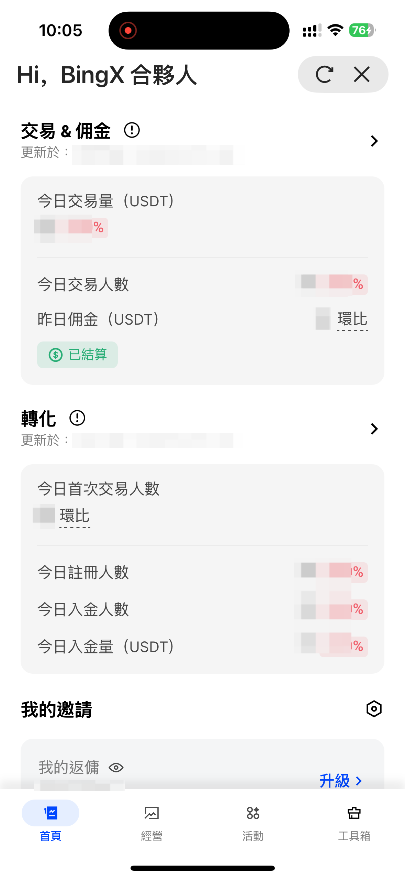Viewport: 405px width, 879px height.
Task: Open info icon beside 交易 & 佣金
Action: 132,130
